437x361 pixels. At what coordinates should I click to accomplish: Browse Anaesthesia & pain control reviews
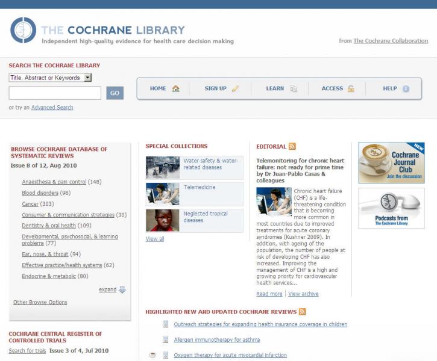pos(54,182)
